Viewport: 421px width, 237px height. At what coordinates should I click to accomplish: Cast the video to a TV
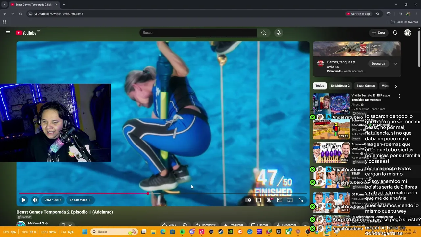coord(290,200)
